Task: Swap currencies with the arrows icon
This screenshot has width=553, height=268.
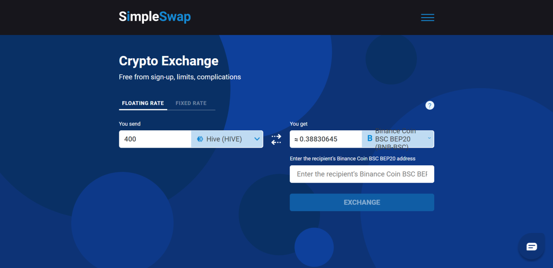Action: pos(276,139)
